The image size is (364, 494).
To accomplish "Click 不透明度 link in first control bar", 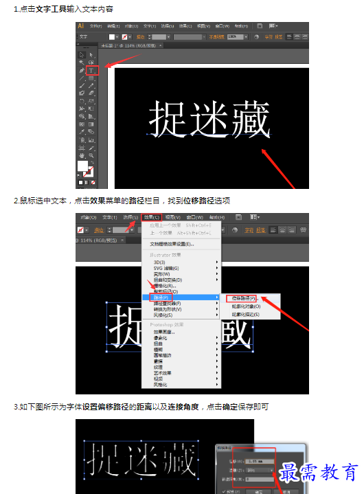I will [x=216, y=37].
